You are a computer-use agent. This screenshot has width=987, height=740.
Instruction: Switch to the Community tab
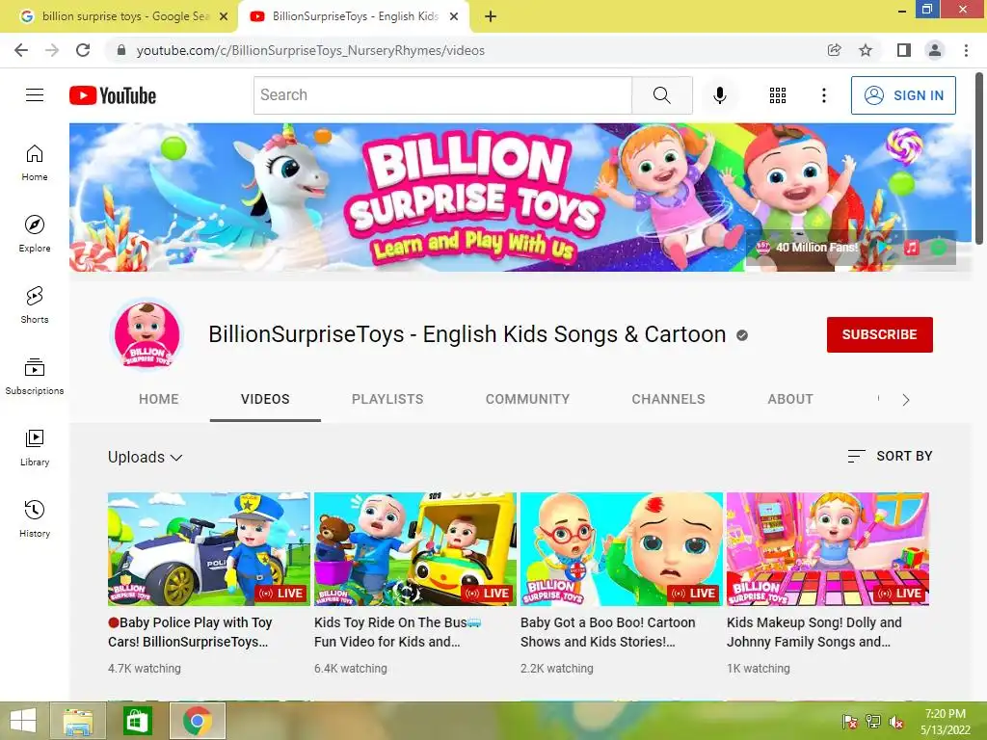pos(527,400)
